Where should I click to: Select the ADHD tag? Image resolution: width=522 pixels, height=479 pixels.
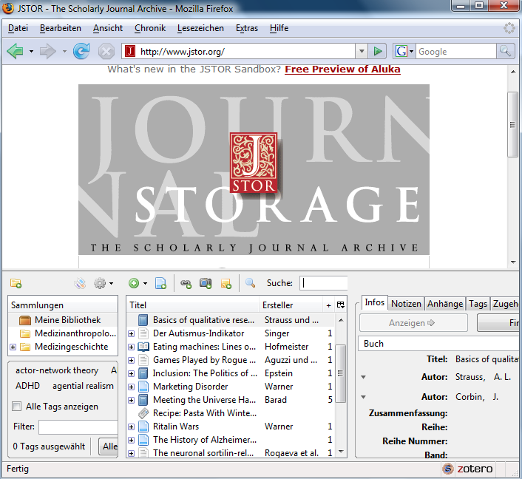[x=27, y=386]
